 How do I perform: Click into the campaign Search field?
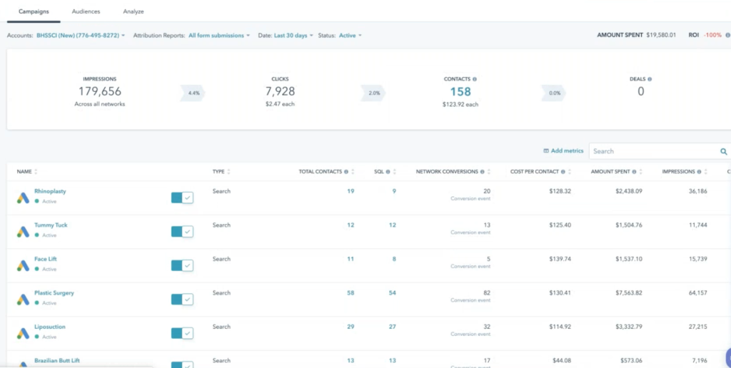click(x=653, y=151)
